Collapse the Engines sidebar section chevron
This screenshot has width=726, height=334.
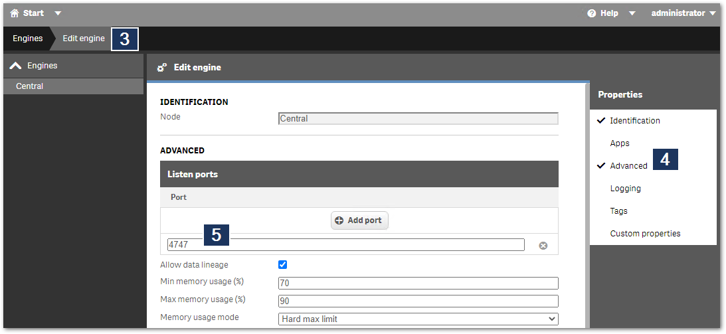(x=15, y=66)
